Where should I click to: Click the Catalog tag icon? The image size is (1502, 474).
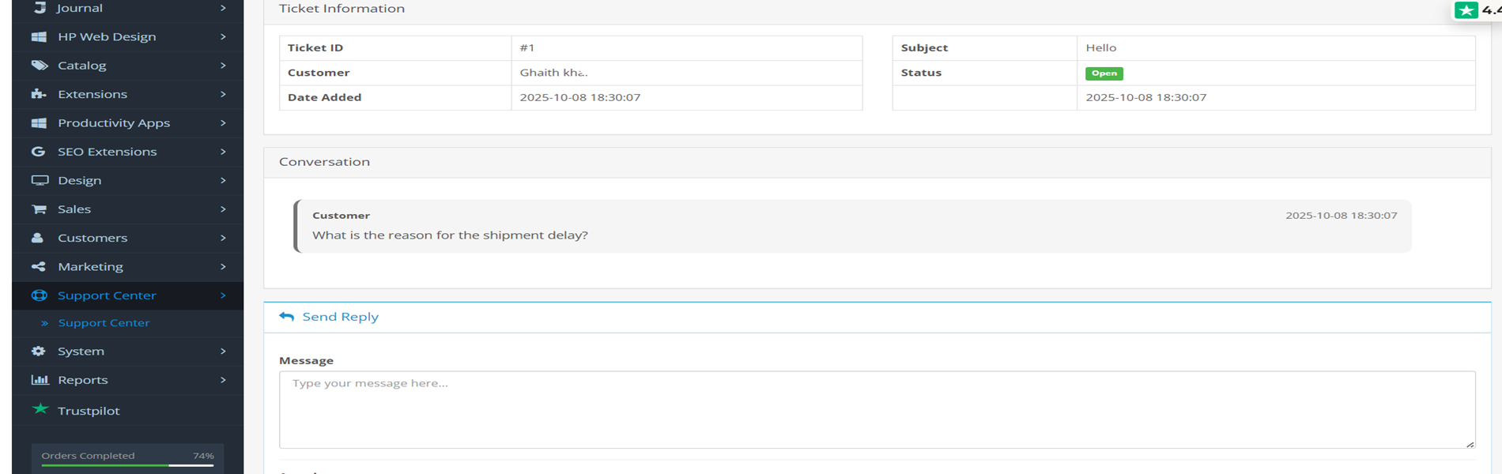click(x=39, y=66)
